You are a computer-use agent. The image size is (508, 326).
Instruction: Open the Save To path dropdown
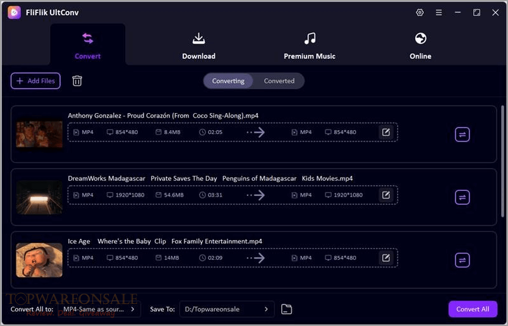(227, 309)
